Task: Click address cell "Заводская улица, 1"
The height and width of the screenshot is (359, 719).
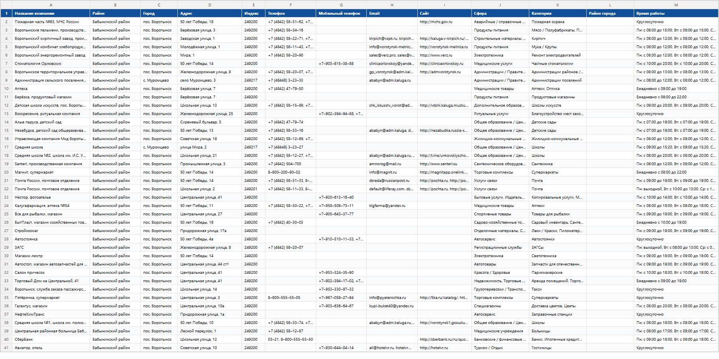Action: tap(210, 39)
